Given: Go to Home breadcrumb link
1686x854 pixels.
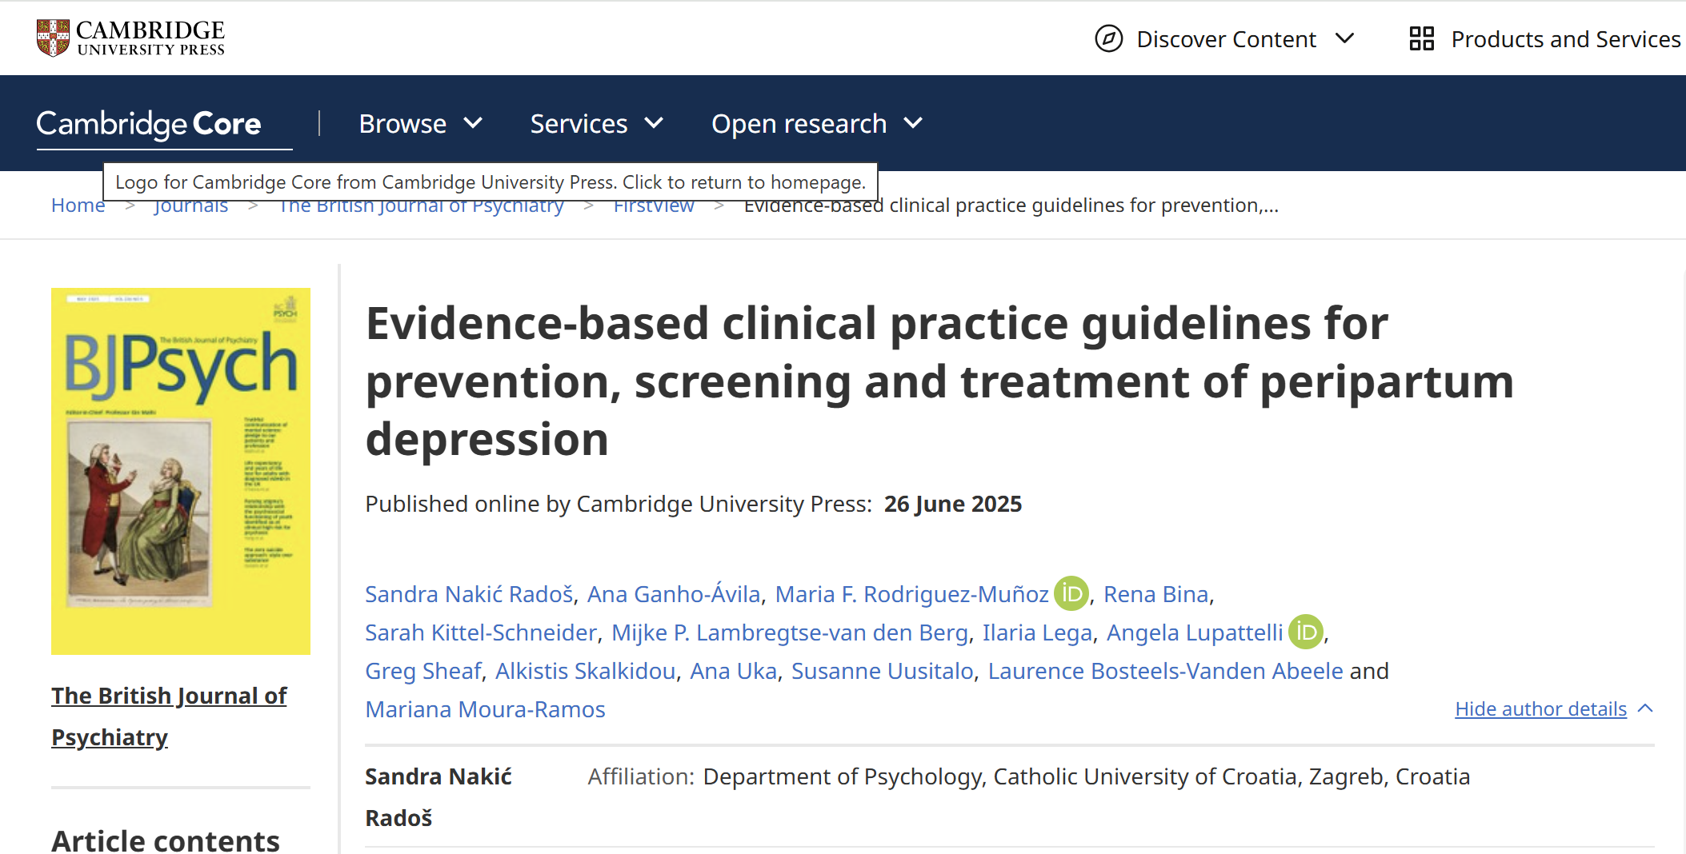Looking at the screenshot, I should click(78, 206).
